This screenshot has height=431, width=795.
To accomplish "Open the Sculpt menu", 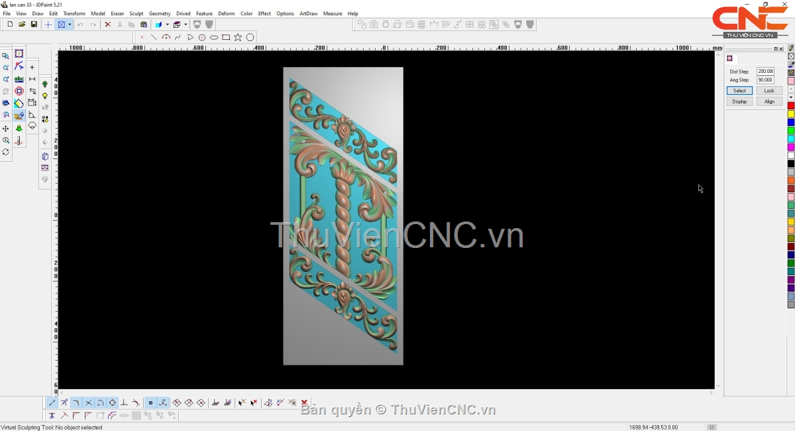I will click(x=136, y=13).
